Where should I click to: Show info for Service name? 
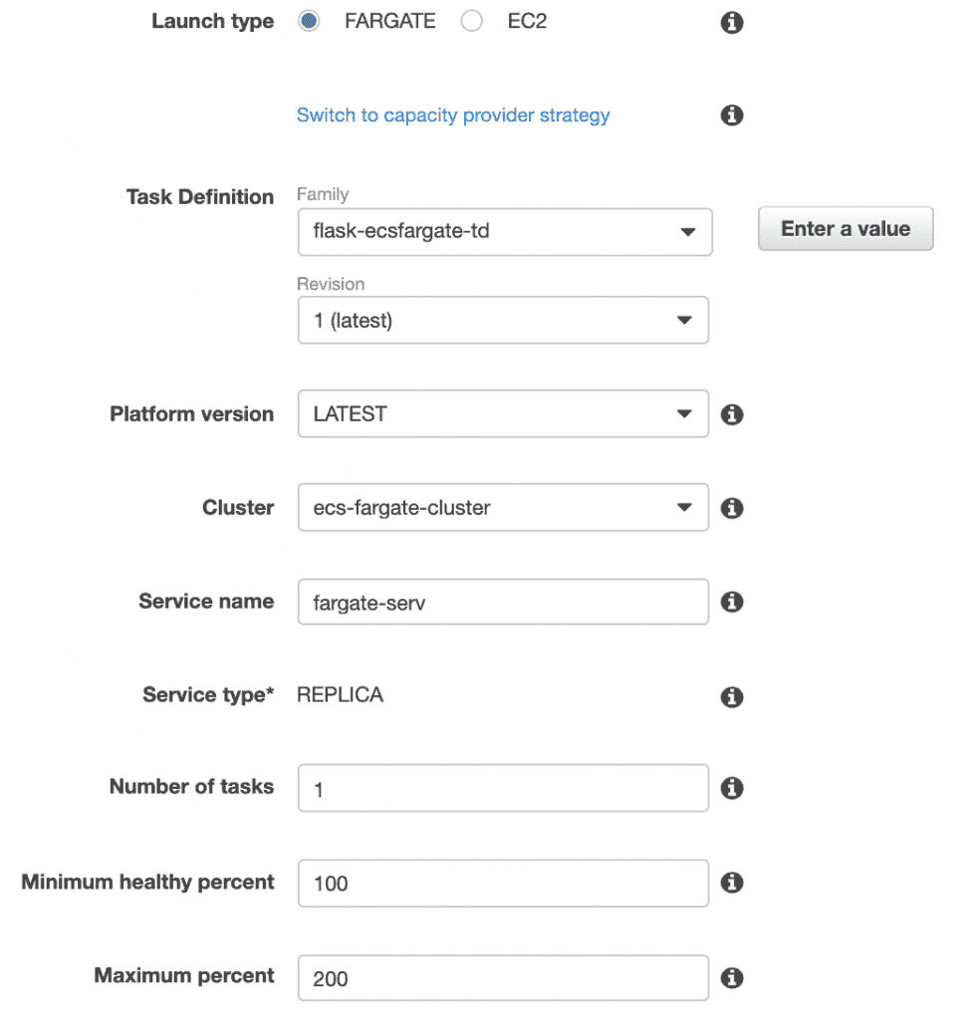(x=732, y=602)
